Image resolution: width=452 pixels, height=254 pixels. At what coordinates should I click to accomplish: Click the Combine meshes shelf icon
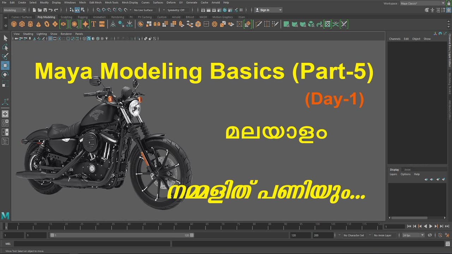tap(140, 24)
